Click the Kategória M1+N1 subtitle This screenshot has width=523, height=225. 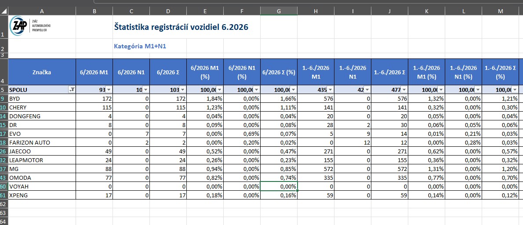tap(140, 46)
